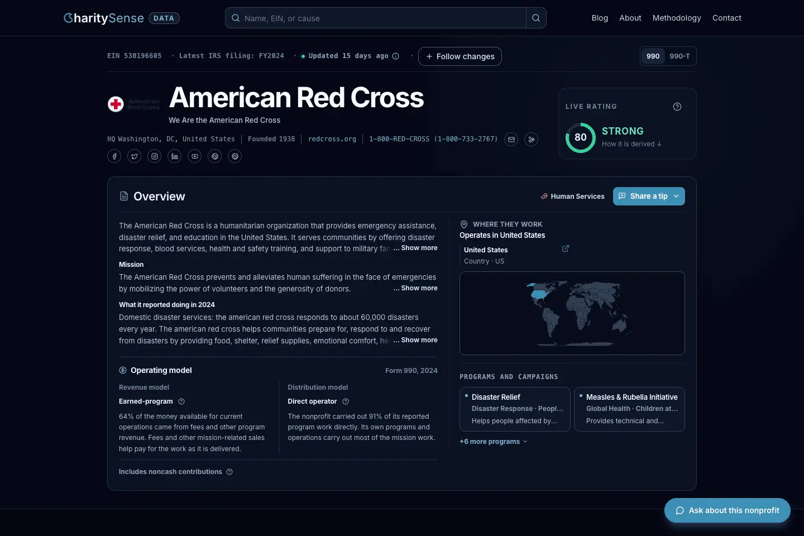The width and height of the screenshot is (804, 536).
Task: Click the American Red Cross logo image
Action: (134, 104)
